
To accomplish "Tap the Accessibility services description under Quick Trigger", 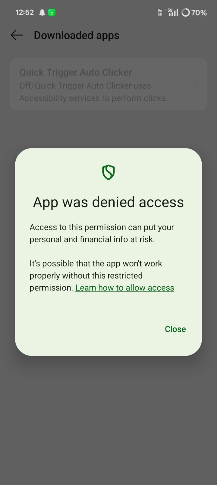I will point(93,92).
